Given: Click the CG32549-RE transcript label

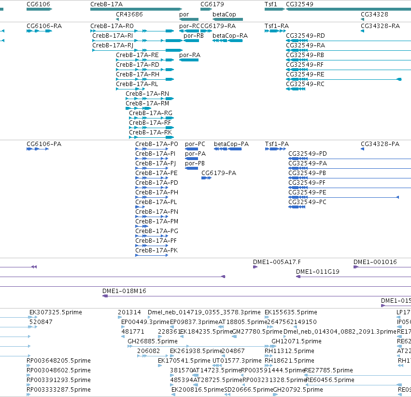Looking at the screenshot, I should (305, 74).
